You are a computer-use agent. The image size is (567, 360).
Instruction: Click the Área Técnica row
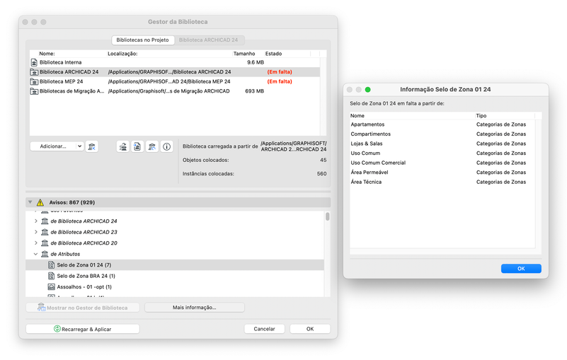click(x=442, y=182)
